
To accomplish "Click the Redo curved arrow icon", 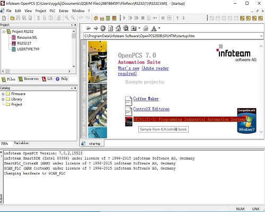I will tap(87, 18).
